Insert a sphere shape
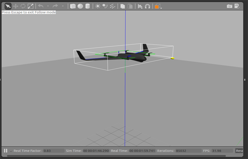Screen dimensions: 248x159 80,6
